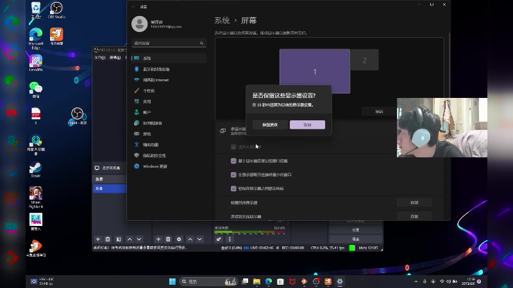
Task: Click the 退出 exit button in OBS controls
Action: 356,239
